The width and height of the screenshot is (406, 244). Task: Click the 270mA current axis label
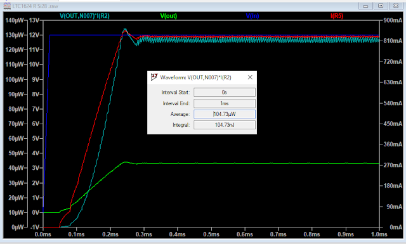(393, 165)
